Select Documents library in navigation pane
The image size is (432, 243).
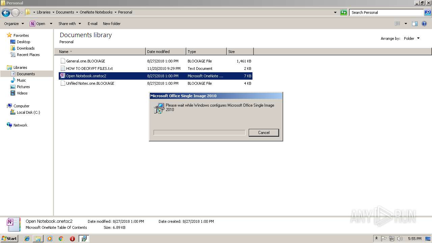[x=26, y=74]
